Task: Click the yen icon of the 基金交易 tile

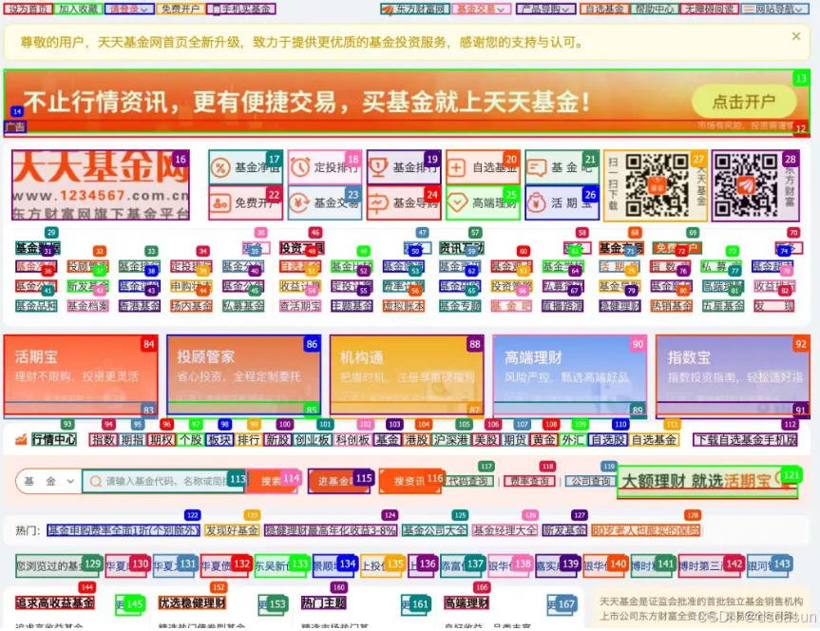Action: 300,203
